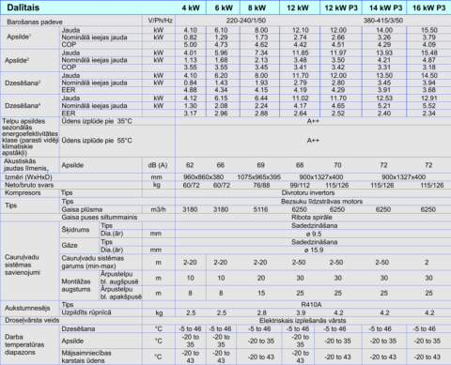
Task: Click the Dalītais table title
Action: coord(23,8)
